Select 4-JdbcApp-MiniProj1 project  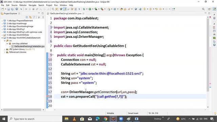[16, 29]
